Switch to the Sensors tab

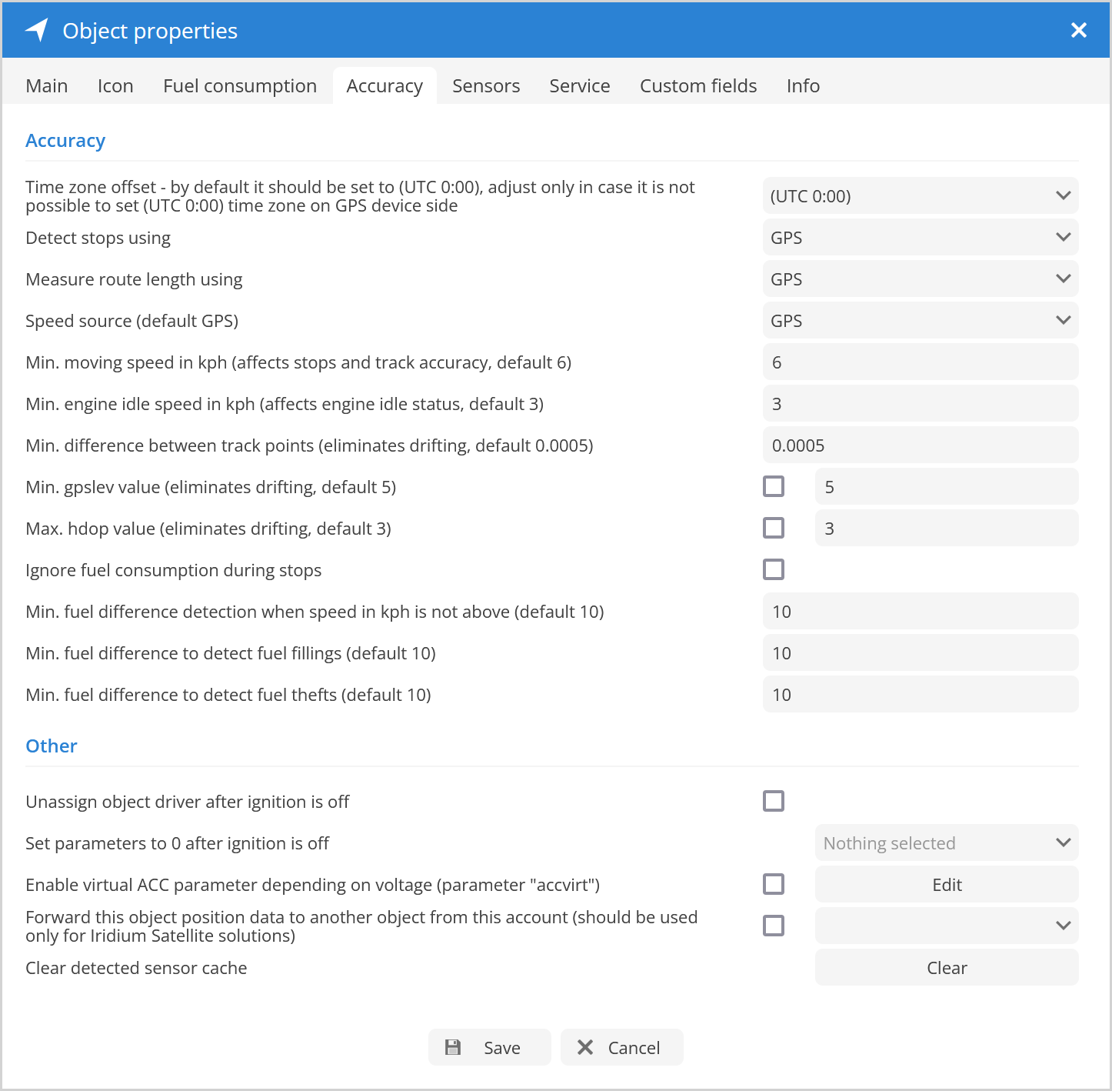coord(486,85)
